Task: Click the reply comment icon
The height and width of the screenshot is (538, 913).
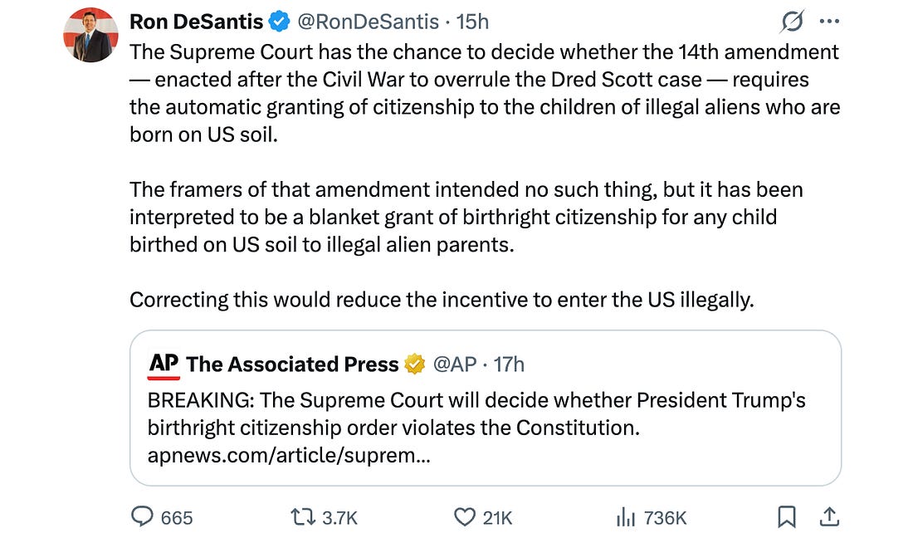Action: coord(144,517)
